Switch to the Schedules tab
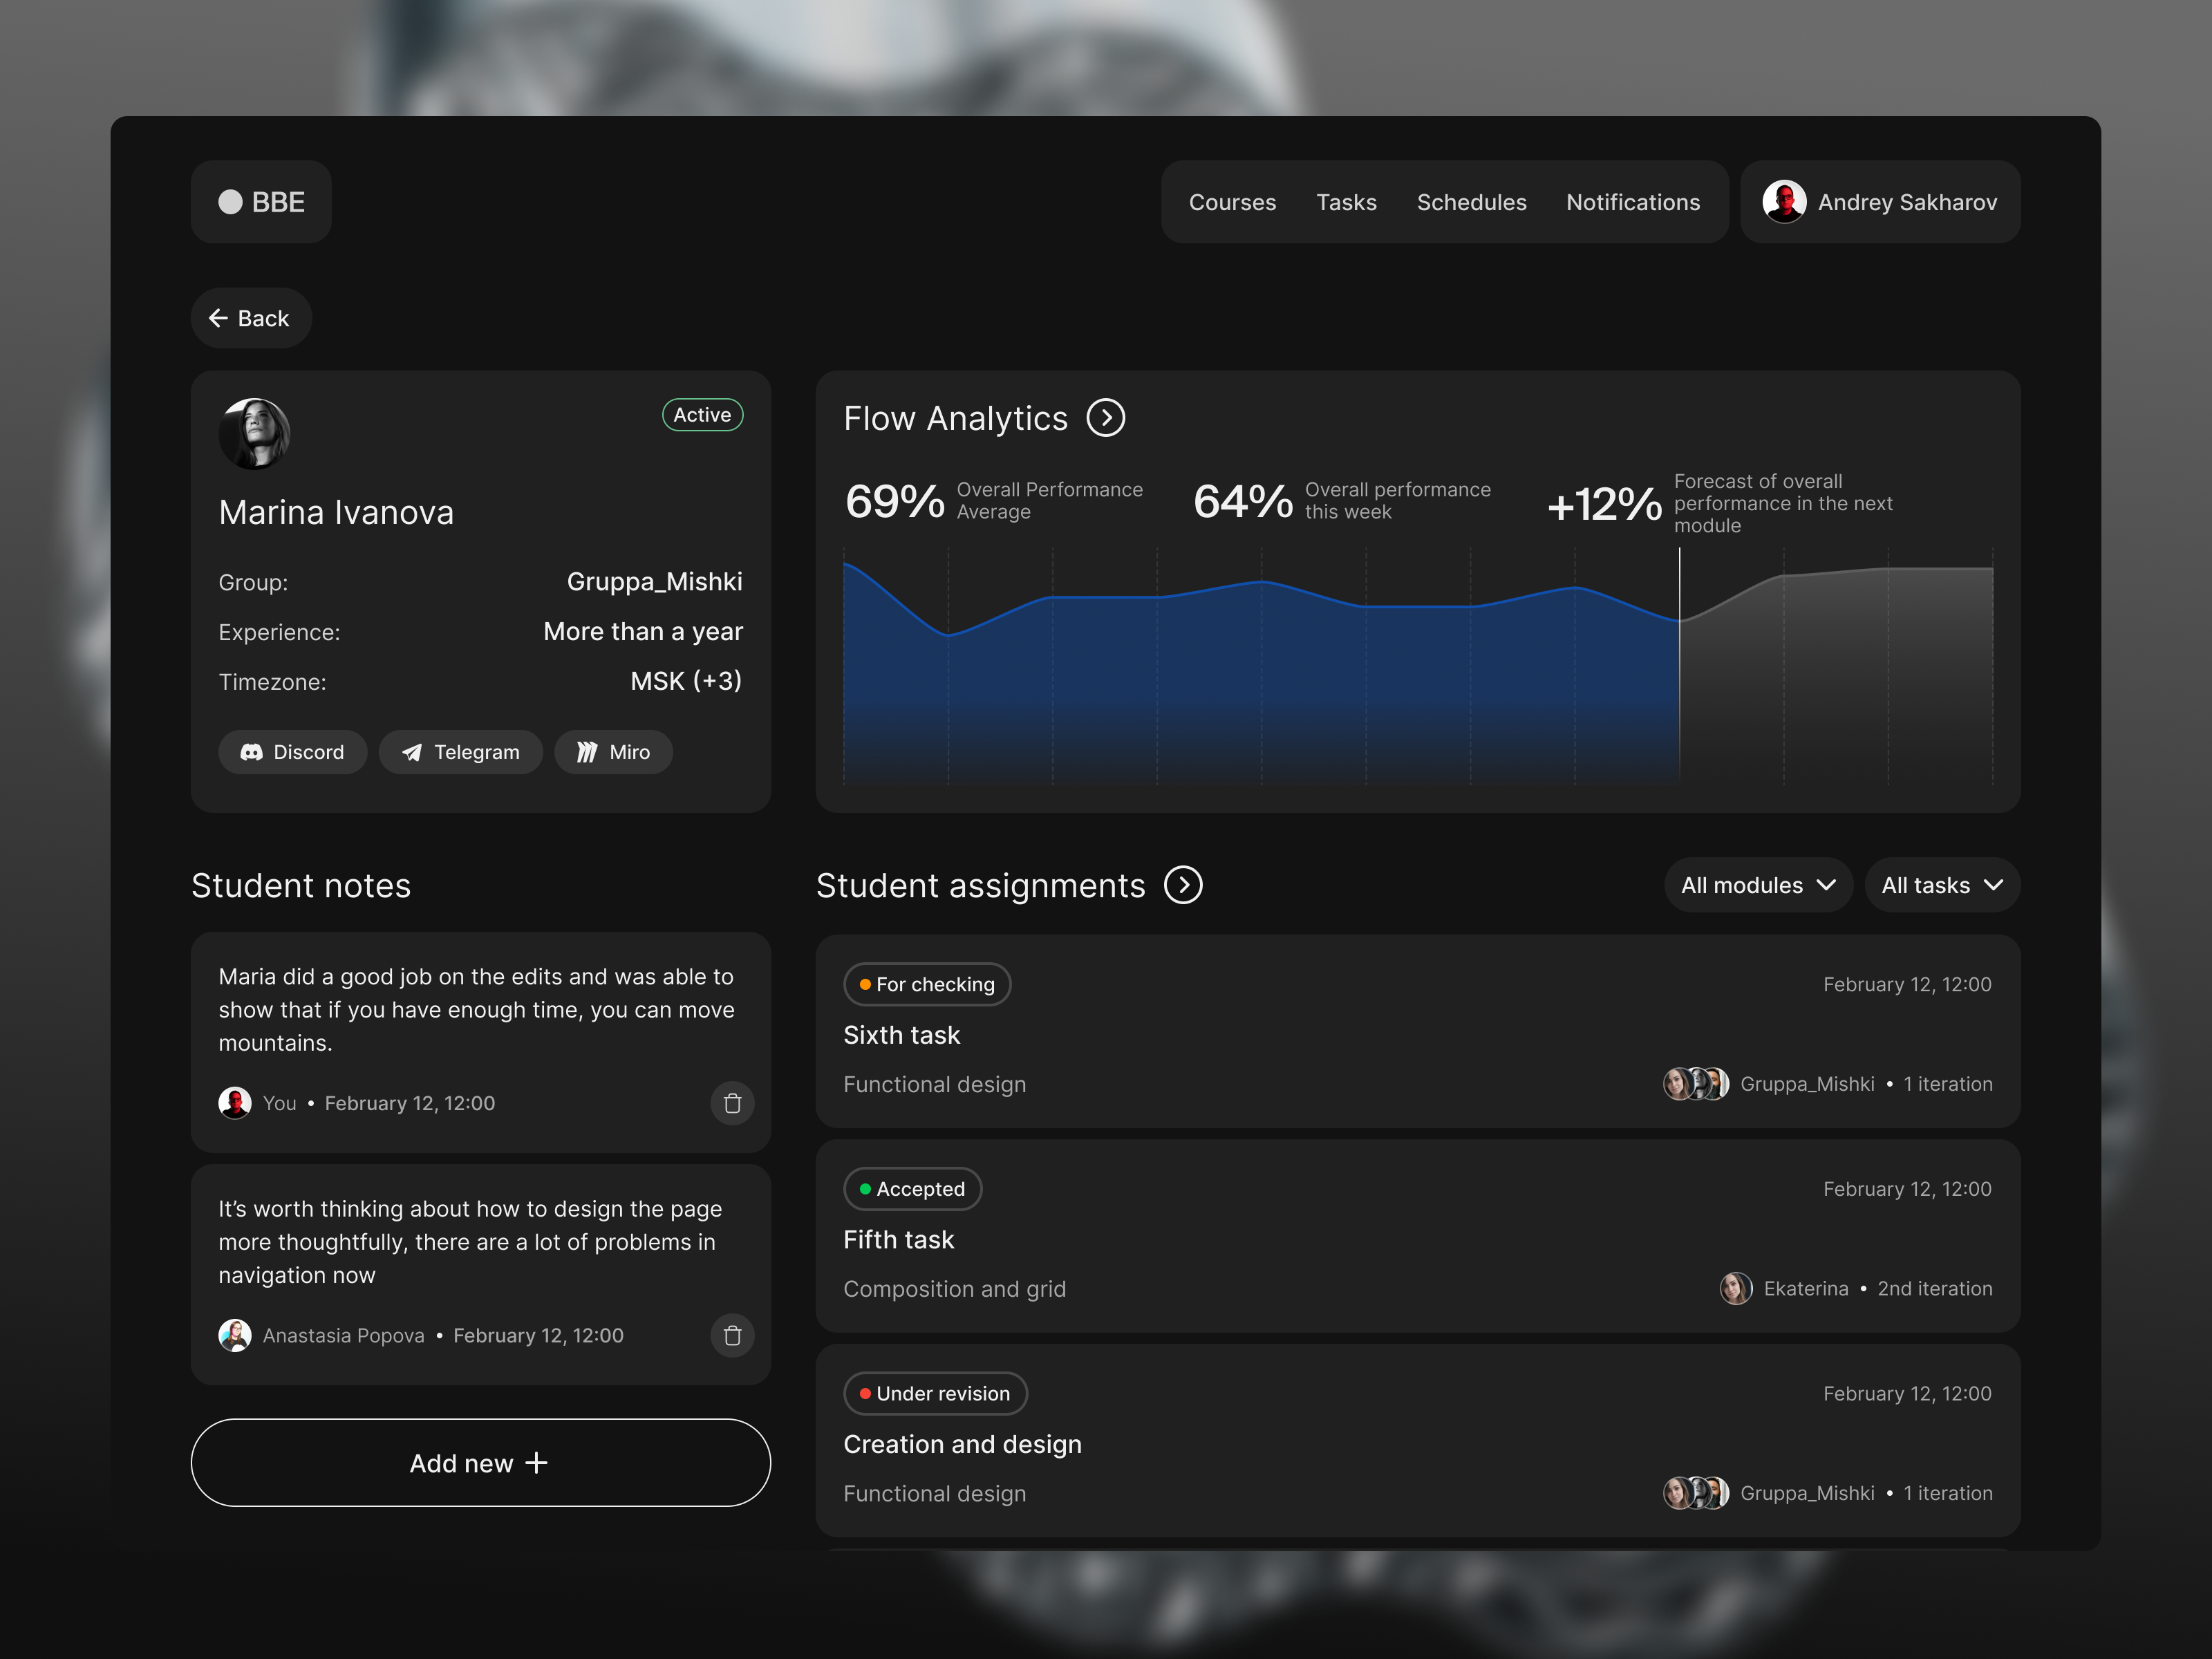This screenshot has height=1659, width=2212. tap(1471, 201)
